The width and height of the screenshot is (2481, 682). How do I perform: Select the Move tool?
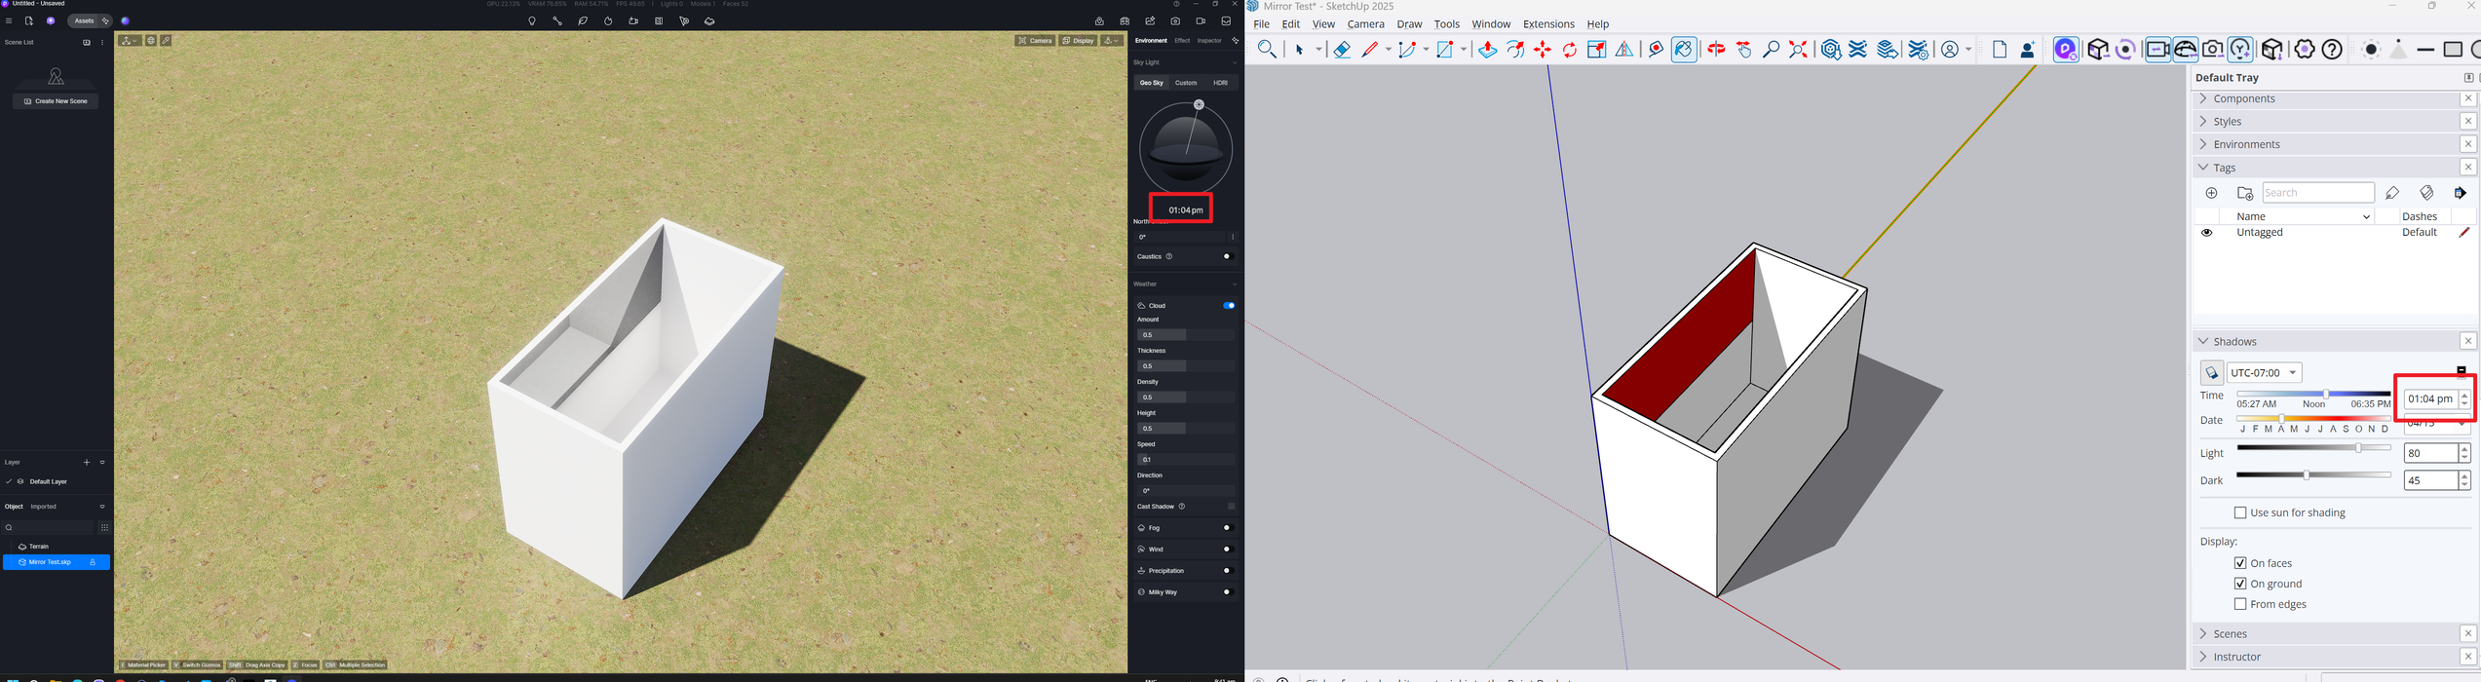[1543, 50]
